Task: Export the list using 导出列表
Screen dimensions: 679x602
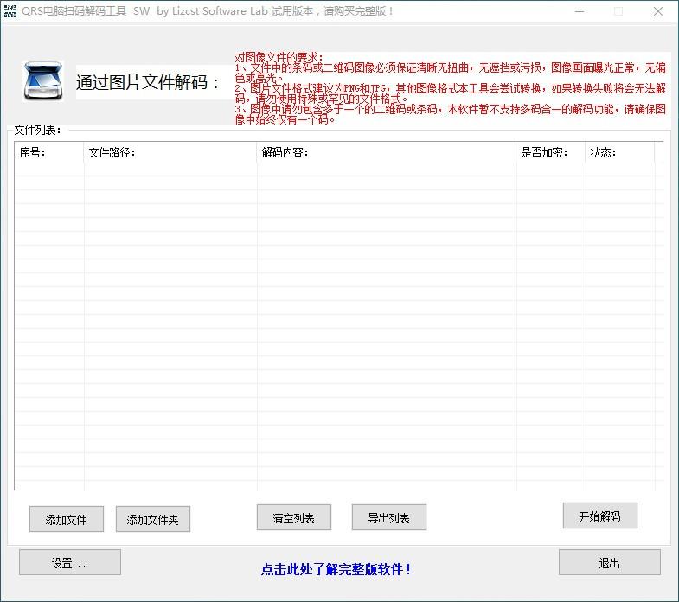Action: pyautogui.click(x=388, y=518)
